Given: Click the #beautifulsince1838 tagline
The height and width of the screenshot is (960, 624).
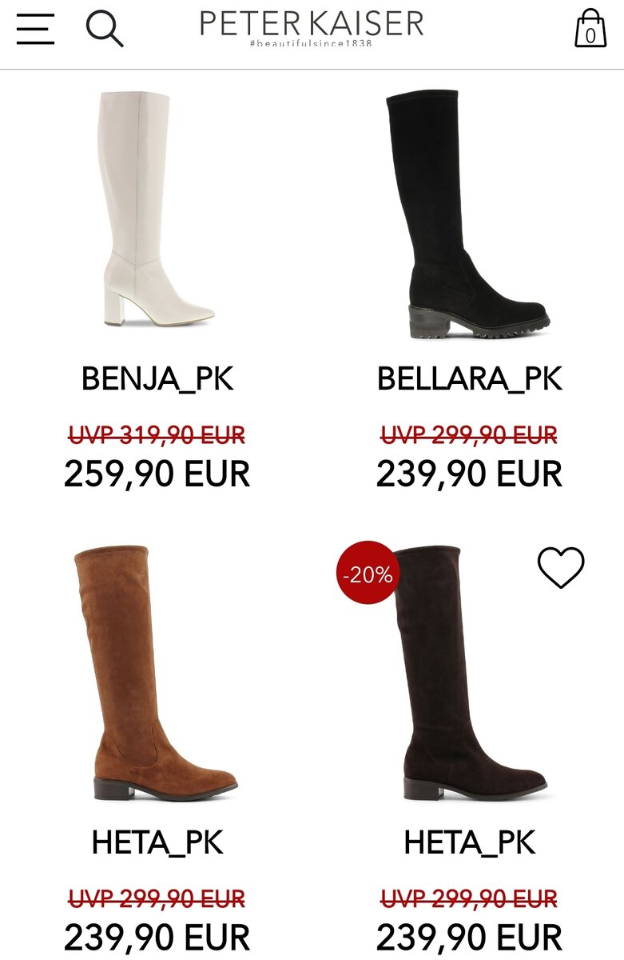Looking at the screenshot, I should (311, 42).
